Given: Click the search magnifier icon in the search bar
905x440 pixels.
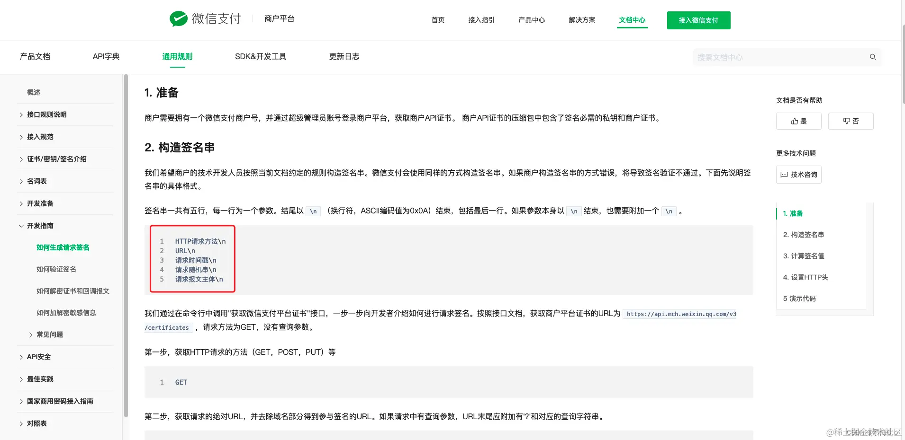Looking at the screenshot, I should (x=872, y=57).
